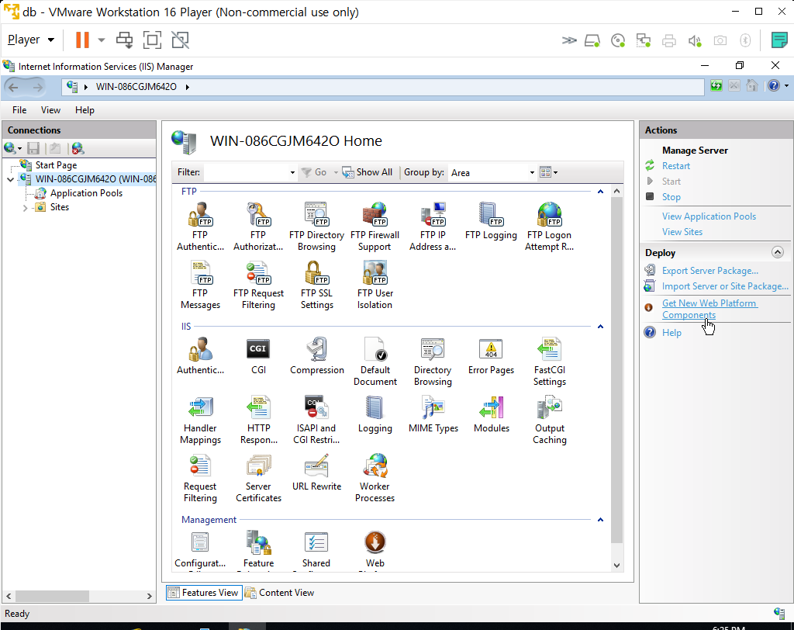
Task: Open FTP Logon Attempt Restrictions icon
Action: click(x=550, y=226)
